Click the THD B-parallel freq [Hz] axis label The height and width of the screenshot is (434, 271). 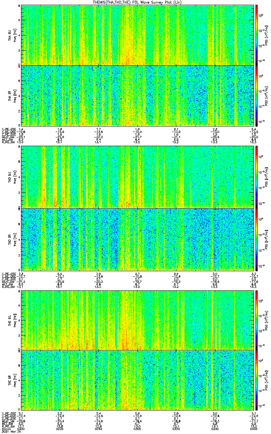(15, 239)
